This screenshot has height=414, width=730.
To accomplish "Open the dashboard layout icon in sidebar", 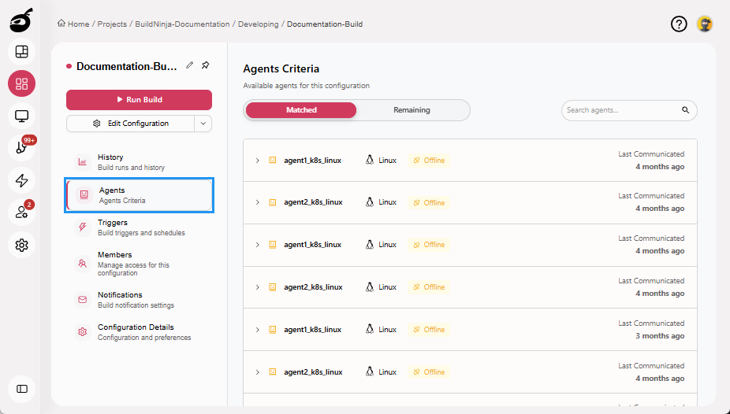I will click(x=21, y=52).
